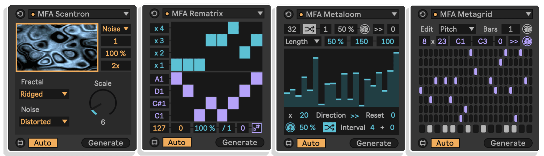Open the MFA Scantron preset dropdown
Screen dimensions: 544x156
point(79,14)
